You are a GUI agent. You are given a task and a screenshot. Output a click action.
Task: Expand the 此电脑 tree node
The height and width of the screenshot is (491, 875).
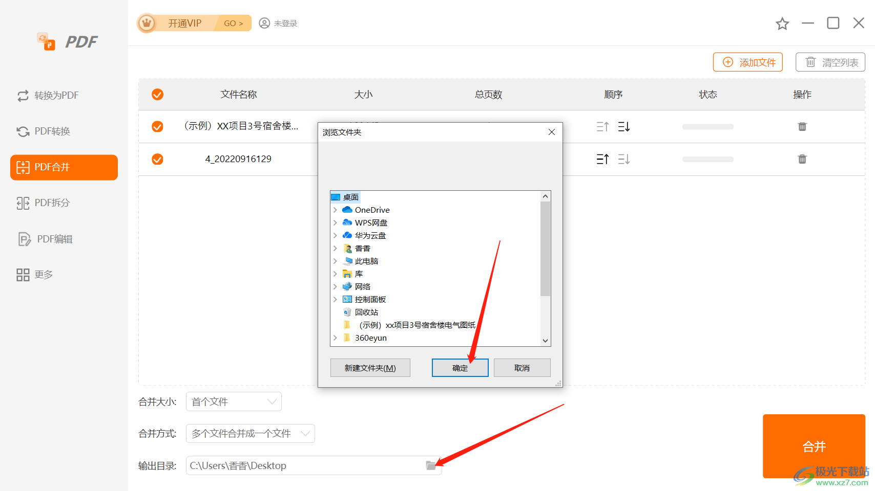click(335, 261)
